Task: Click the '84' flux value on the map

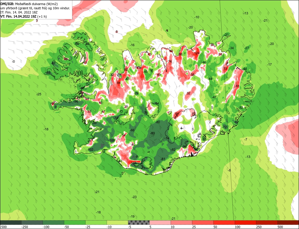Action: [119, 83]
